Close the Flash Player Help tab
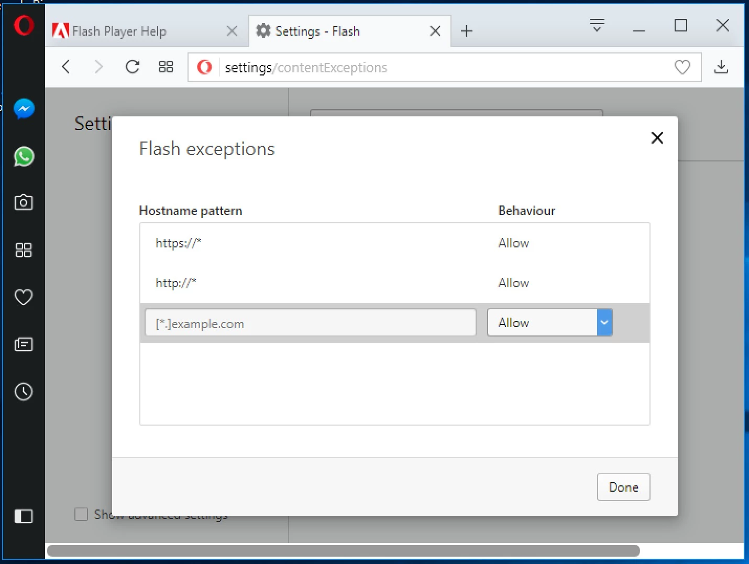Viewport: 749px width, 564px height. (x=232, y=31)
